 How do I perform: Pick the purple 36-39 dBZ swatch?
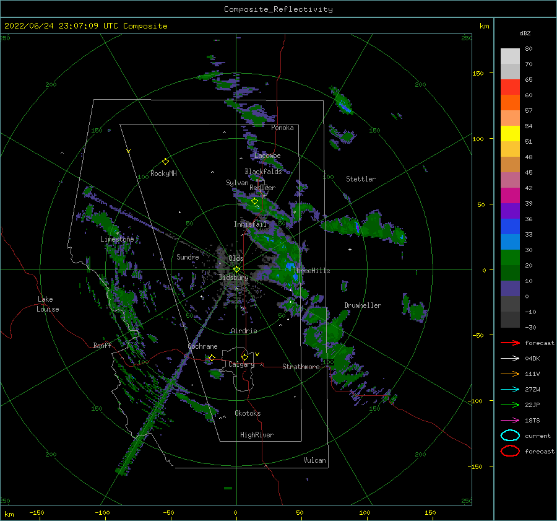pos(510,211)
